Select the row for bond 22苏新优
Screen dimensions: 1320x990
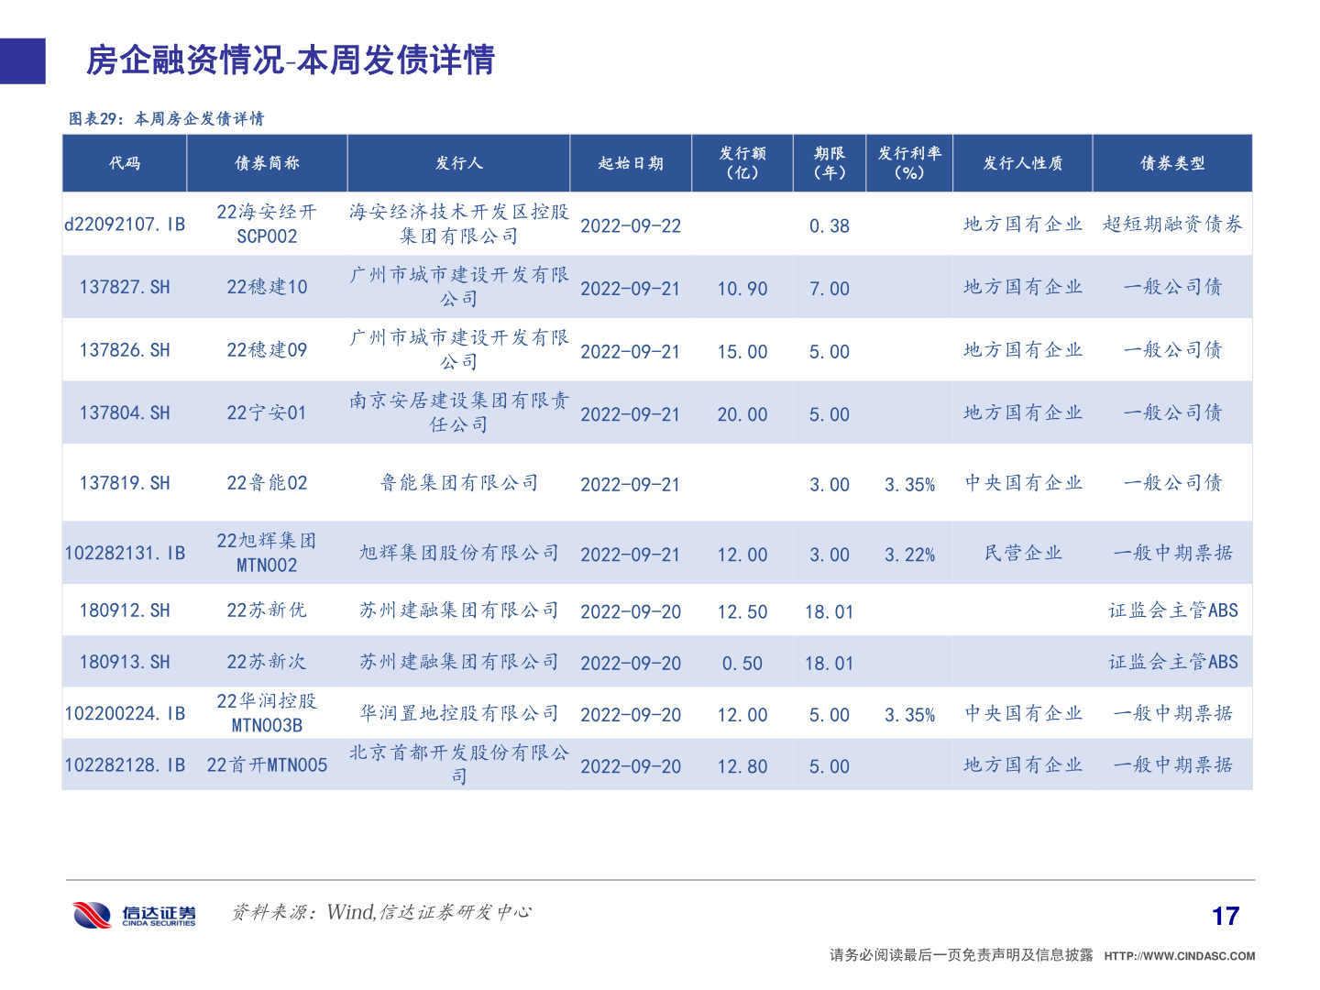(642, 610)
